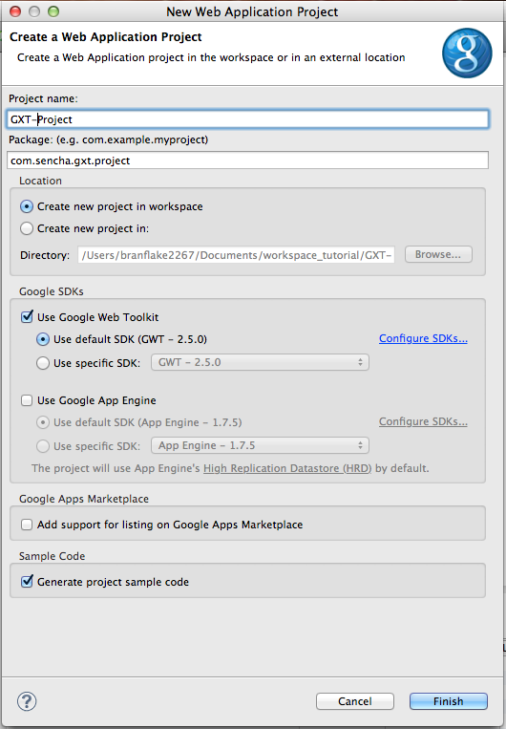Viewport: 506px width, 729px height.
Task: Click the Sample Code group label
Action: [53, 556]
